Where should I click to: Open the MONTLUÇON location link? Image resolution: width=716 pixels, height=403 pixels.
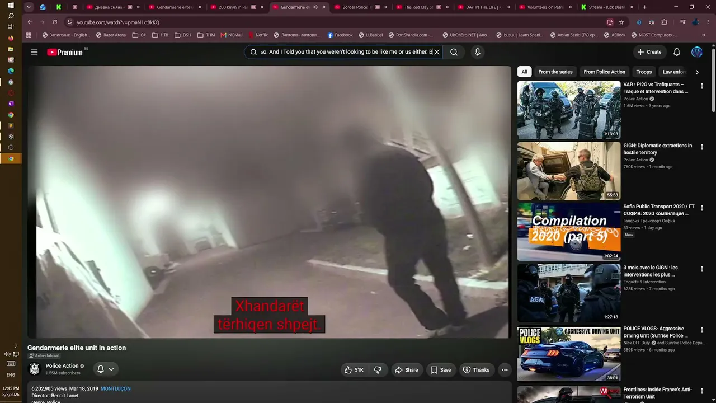tap(115, 388)
